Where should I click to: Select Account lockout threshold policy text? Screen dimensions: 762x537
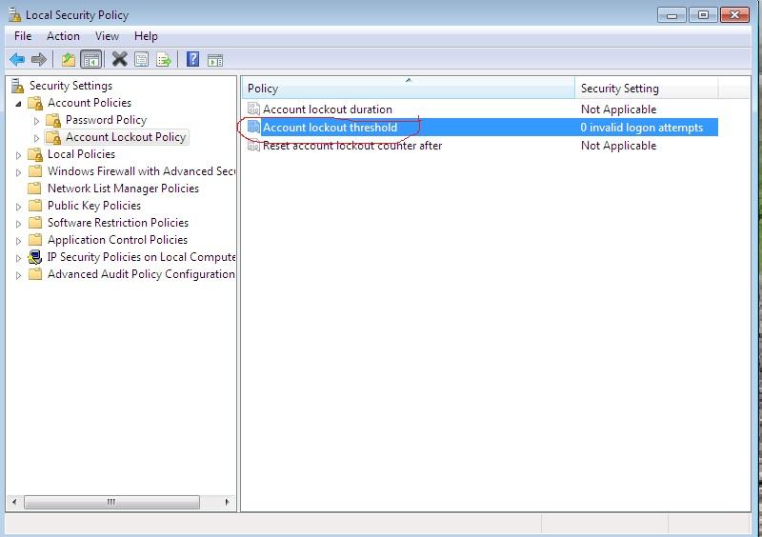(x=330, y=128)
